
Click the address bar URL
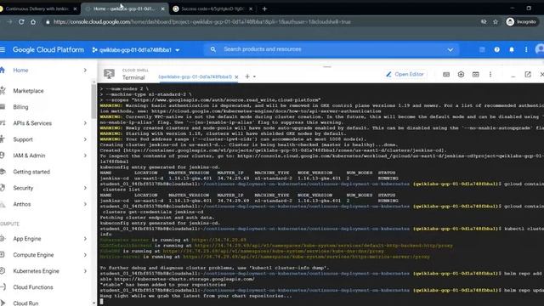click(202, 22)
